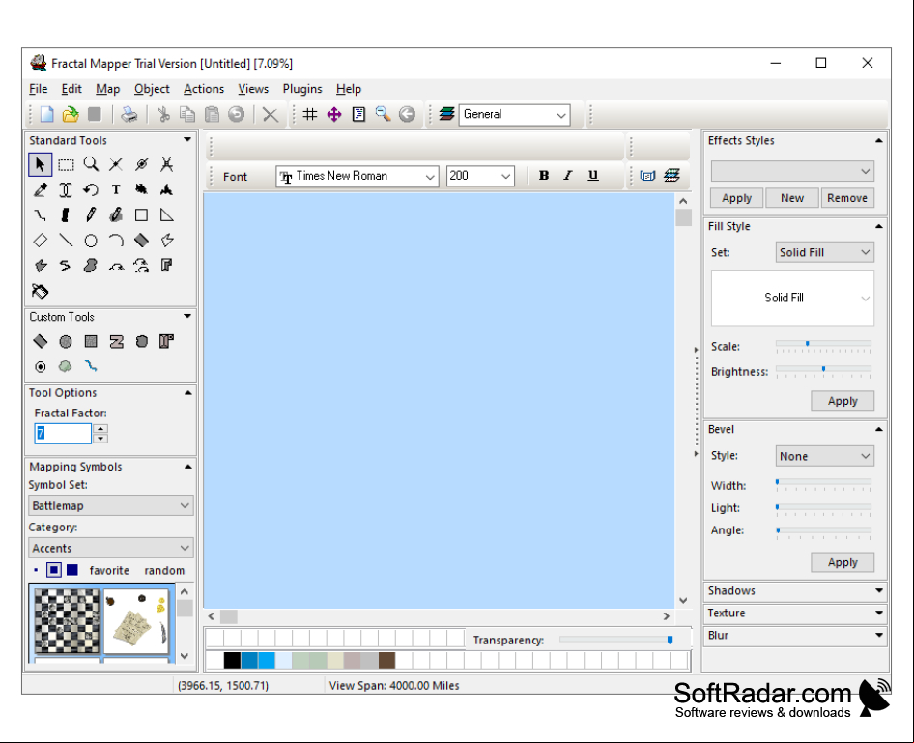Viewport: 914px width, 743px height.
Task: Select the diamond polygon tool
Action: (x=41, y=240)
